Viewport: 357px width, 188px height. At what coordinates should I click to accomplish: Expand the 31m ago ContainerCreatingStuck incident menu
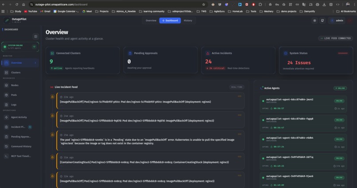coord(240,157)
